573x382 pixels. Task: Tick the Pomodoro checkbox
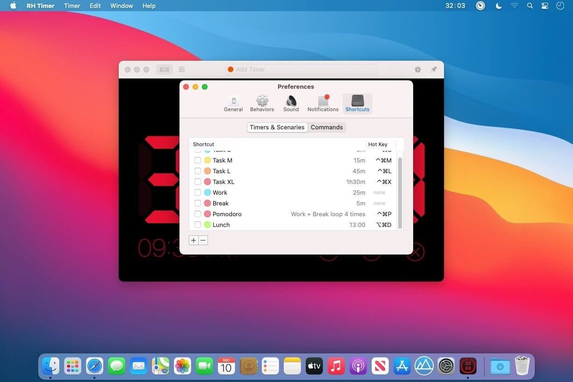(198, 214)
